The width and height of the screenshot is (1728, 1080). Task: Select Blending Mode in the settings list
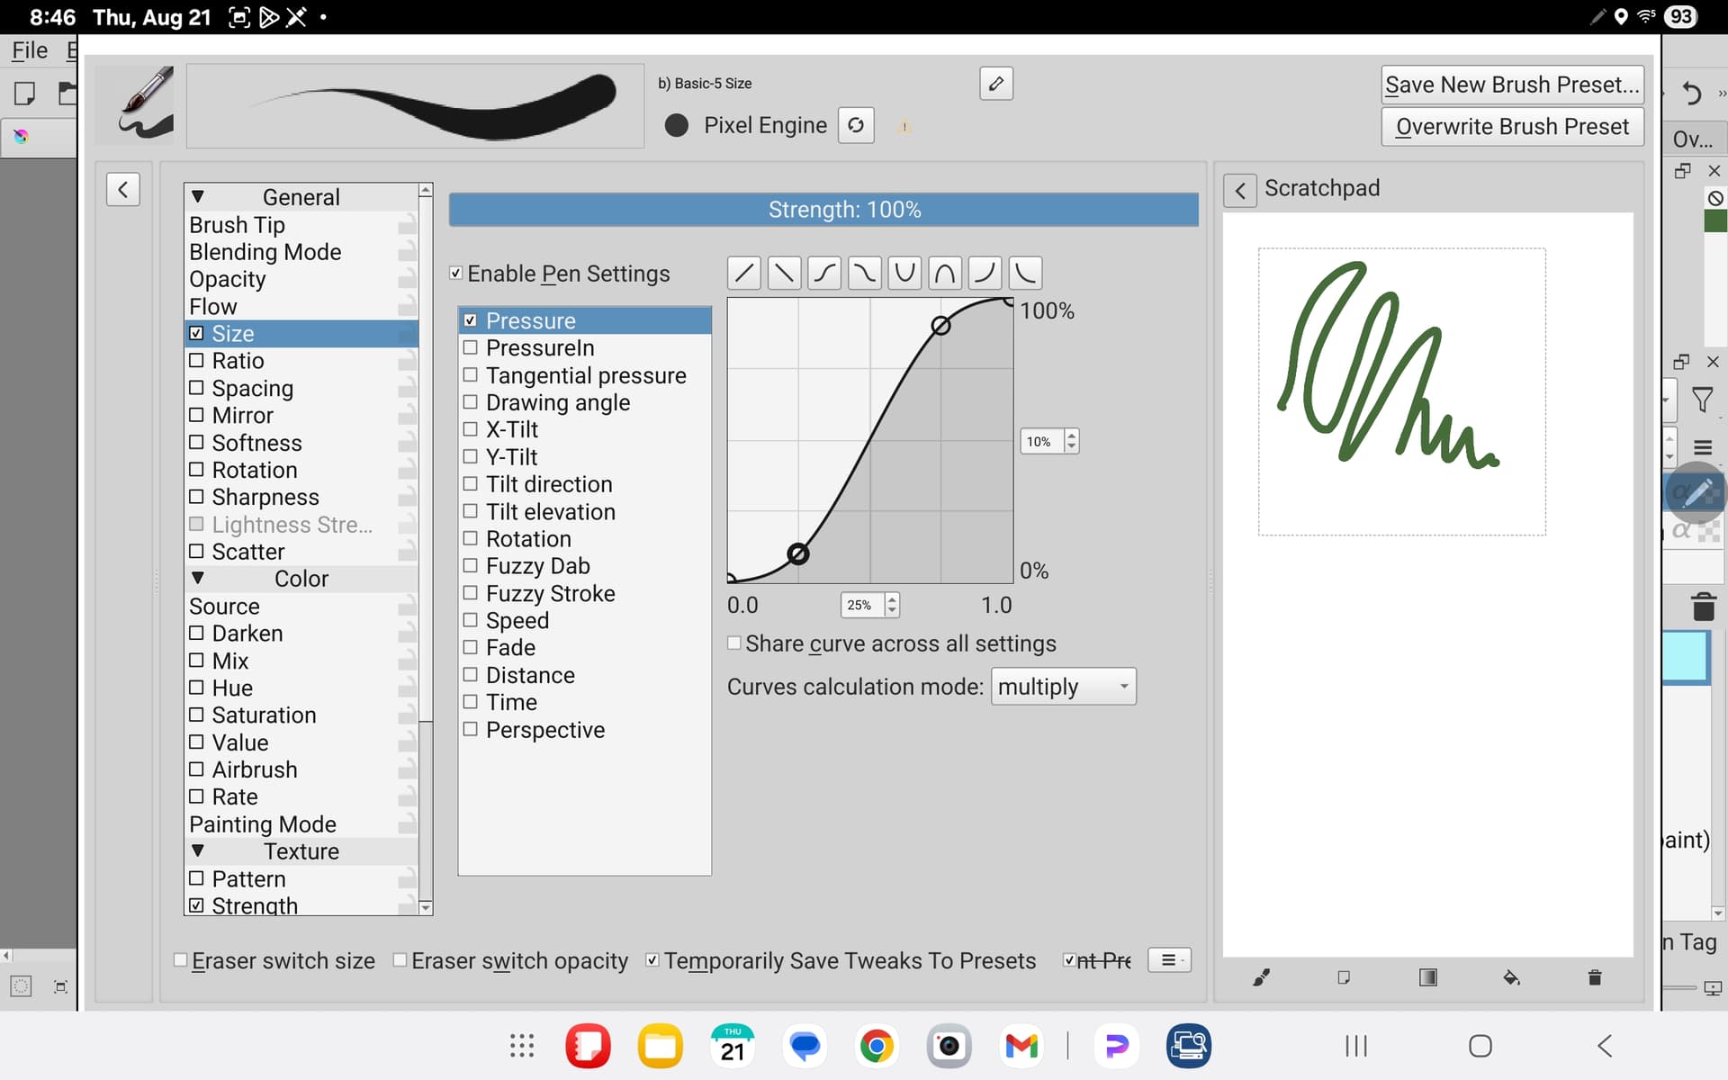click(x=301, y=252)
